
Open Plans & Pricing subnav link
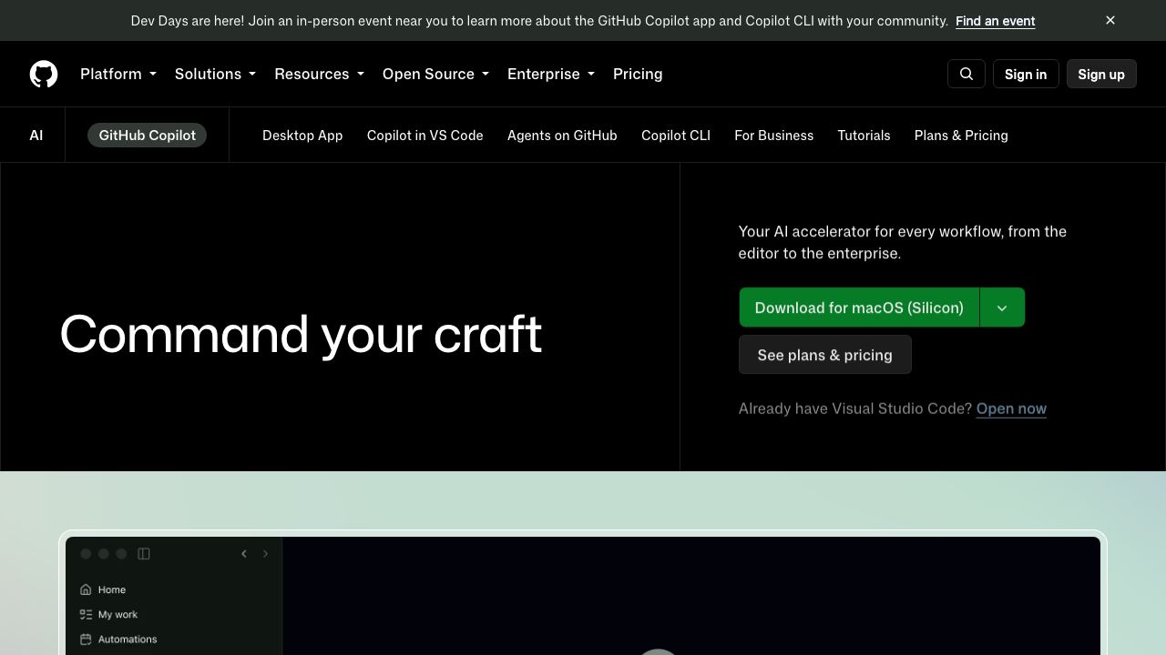click(x=961, y=135)
